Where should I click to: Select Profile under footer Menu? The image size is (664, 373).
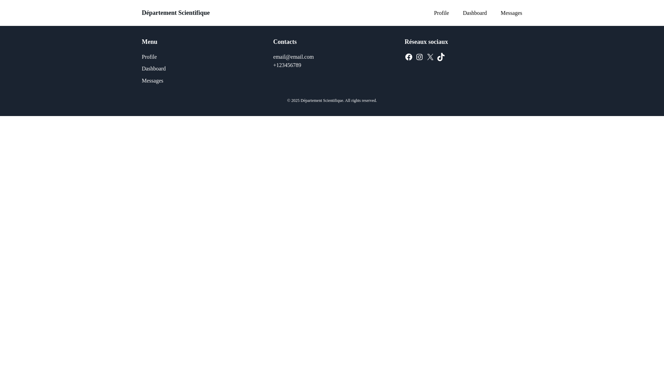[149, 57]
